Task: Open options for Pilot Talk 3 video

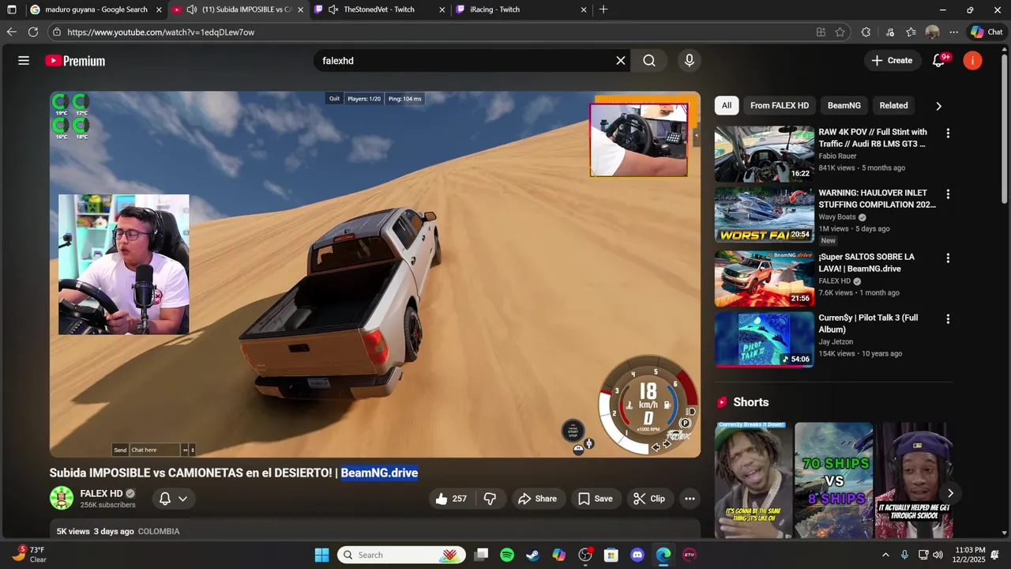Action: [948, 319]
